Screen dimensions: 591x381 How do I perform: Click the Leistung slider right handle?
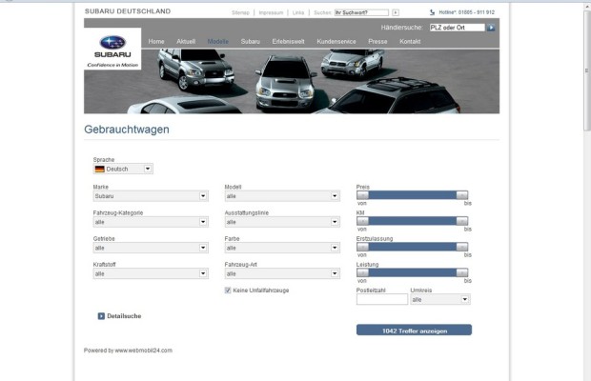point(462,272)
